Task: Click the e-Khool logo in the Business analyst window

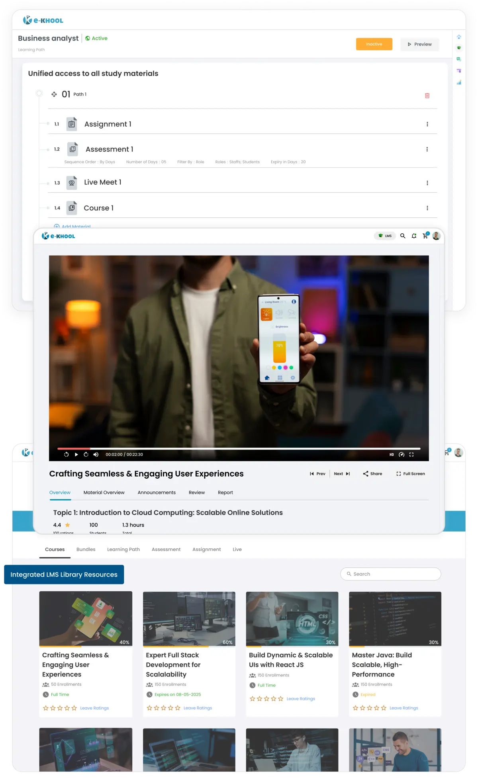Action: 43,20
